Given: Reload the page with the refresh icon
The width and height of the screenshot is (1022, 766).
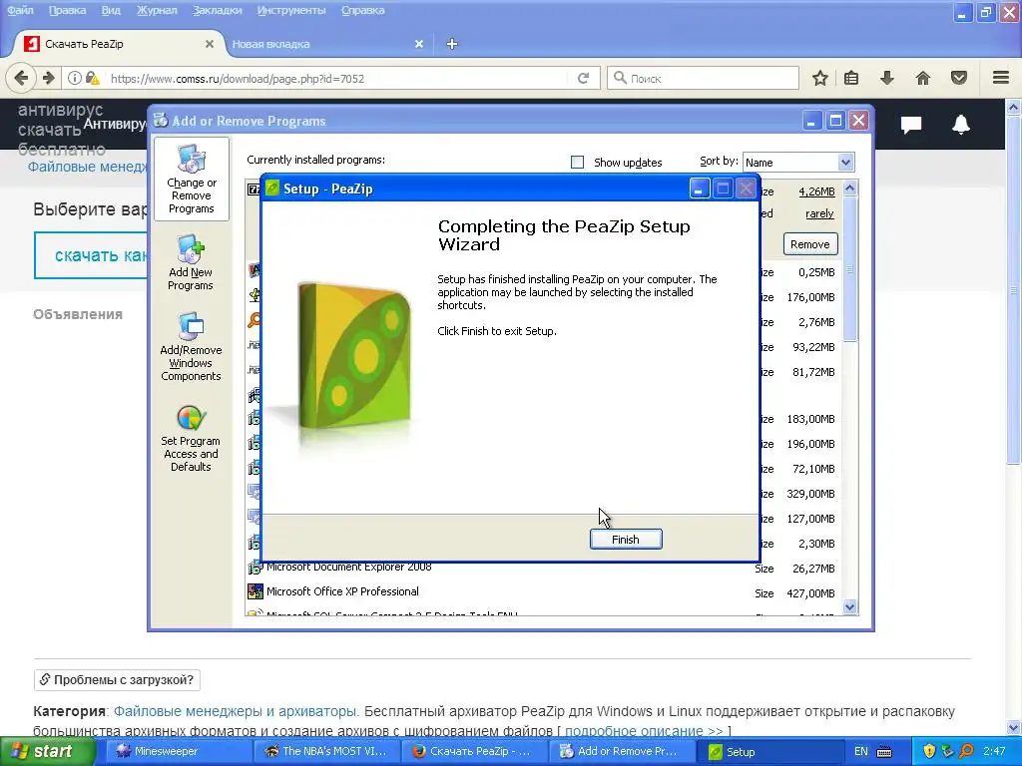Looking at the screenshot, I should [583, 78].
